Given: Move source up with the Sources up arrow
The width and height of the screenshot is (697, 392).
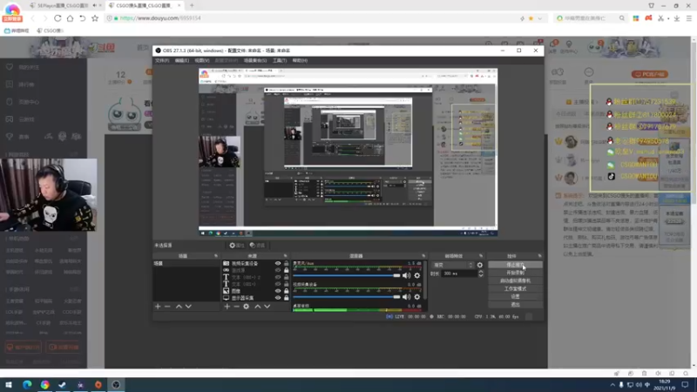Looking at the screenshot, I should tap(257, 307).
